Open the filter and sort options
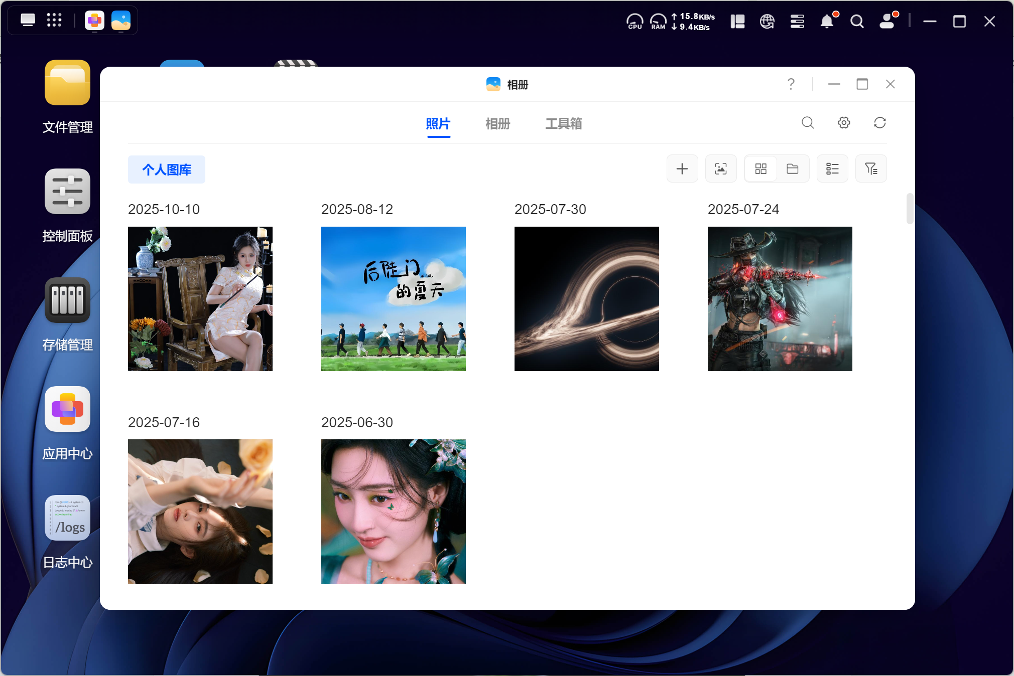This screenshot has width=1014, height=676. (x=870, y=169)
